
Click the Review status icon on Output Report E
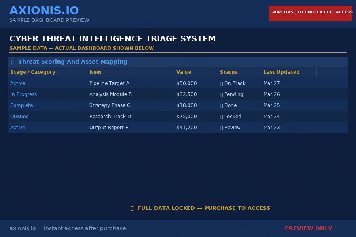pos(222,128)
